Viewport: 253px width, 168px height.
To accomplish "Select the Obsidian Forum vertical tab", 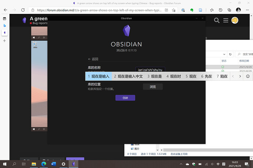I will pos(4,33).
